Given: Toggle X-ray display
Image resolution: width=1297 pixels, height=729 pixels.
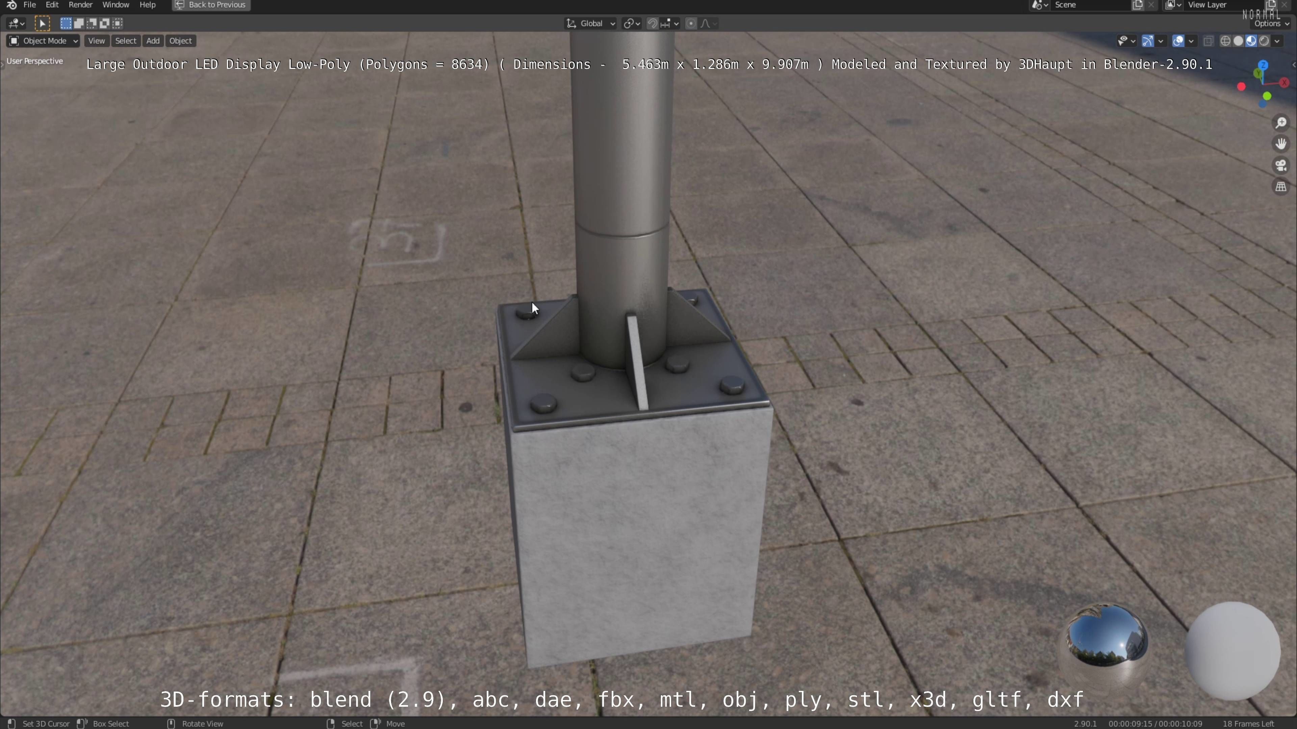Looking at the screenshot, I should point(1209,41).
